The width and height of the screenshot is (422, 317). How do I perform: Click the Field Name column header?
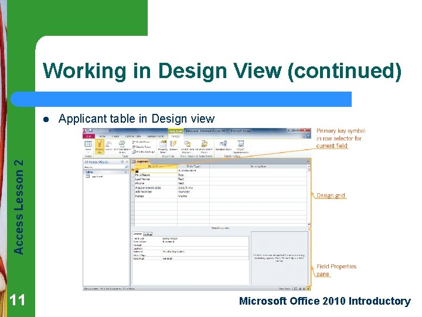[156, 166]
